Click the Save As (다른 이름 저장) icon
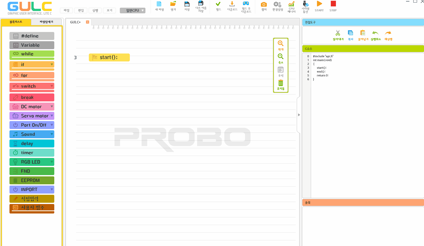The width and height of the screenshot is (424, 246). pos(201,6)
